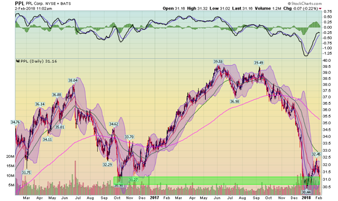Click the 34.11 price label
Image resolution: width=338 pixels, height=201 pixels.
(x=47, y=140)
